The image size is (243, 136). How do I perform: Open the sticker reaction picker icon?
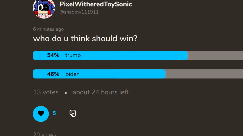point(73,113)
